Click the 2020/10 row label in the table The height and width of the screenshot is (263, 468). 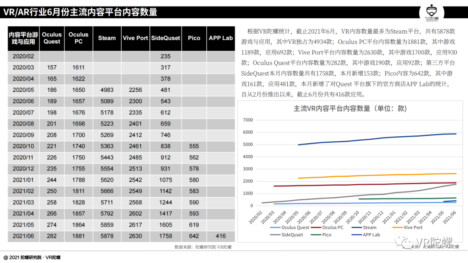click(x=23, y=146)
